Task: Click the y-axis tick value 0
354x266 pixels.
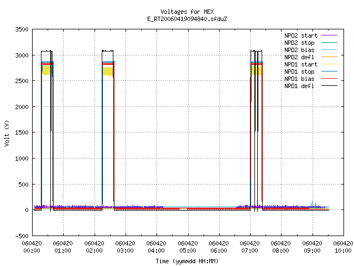Action: pos(27,210)
